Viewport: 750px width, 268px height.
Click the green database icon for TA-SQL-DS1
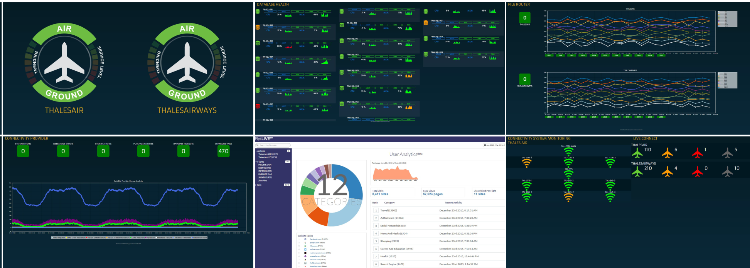[258, 12]
